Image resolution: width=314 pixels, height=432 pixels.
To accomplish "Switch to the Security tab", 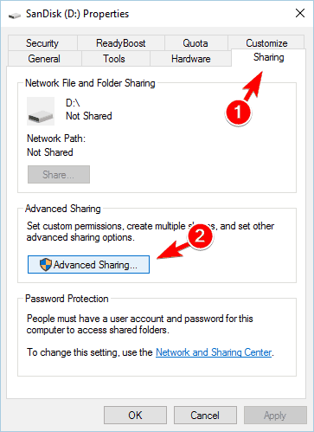I will [42, 43].
